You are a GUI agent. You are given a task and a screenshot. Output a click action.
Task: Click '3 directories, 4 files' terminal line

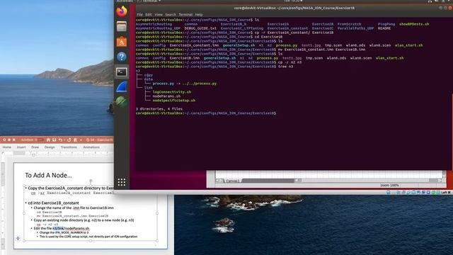tap(159, 109)
